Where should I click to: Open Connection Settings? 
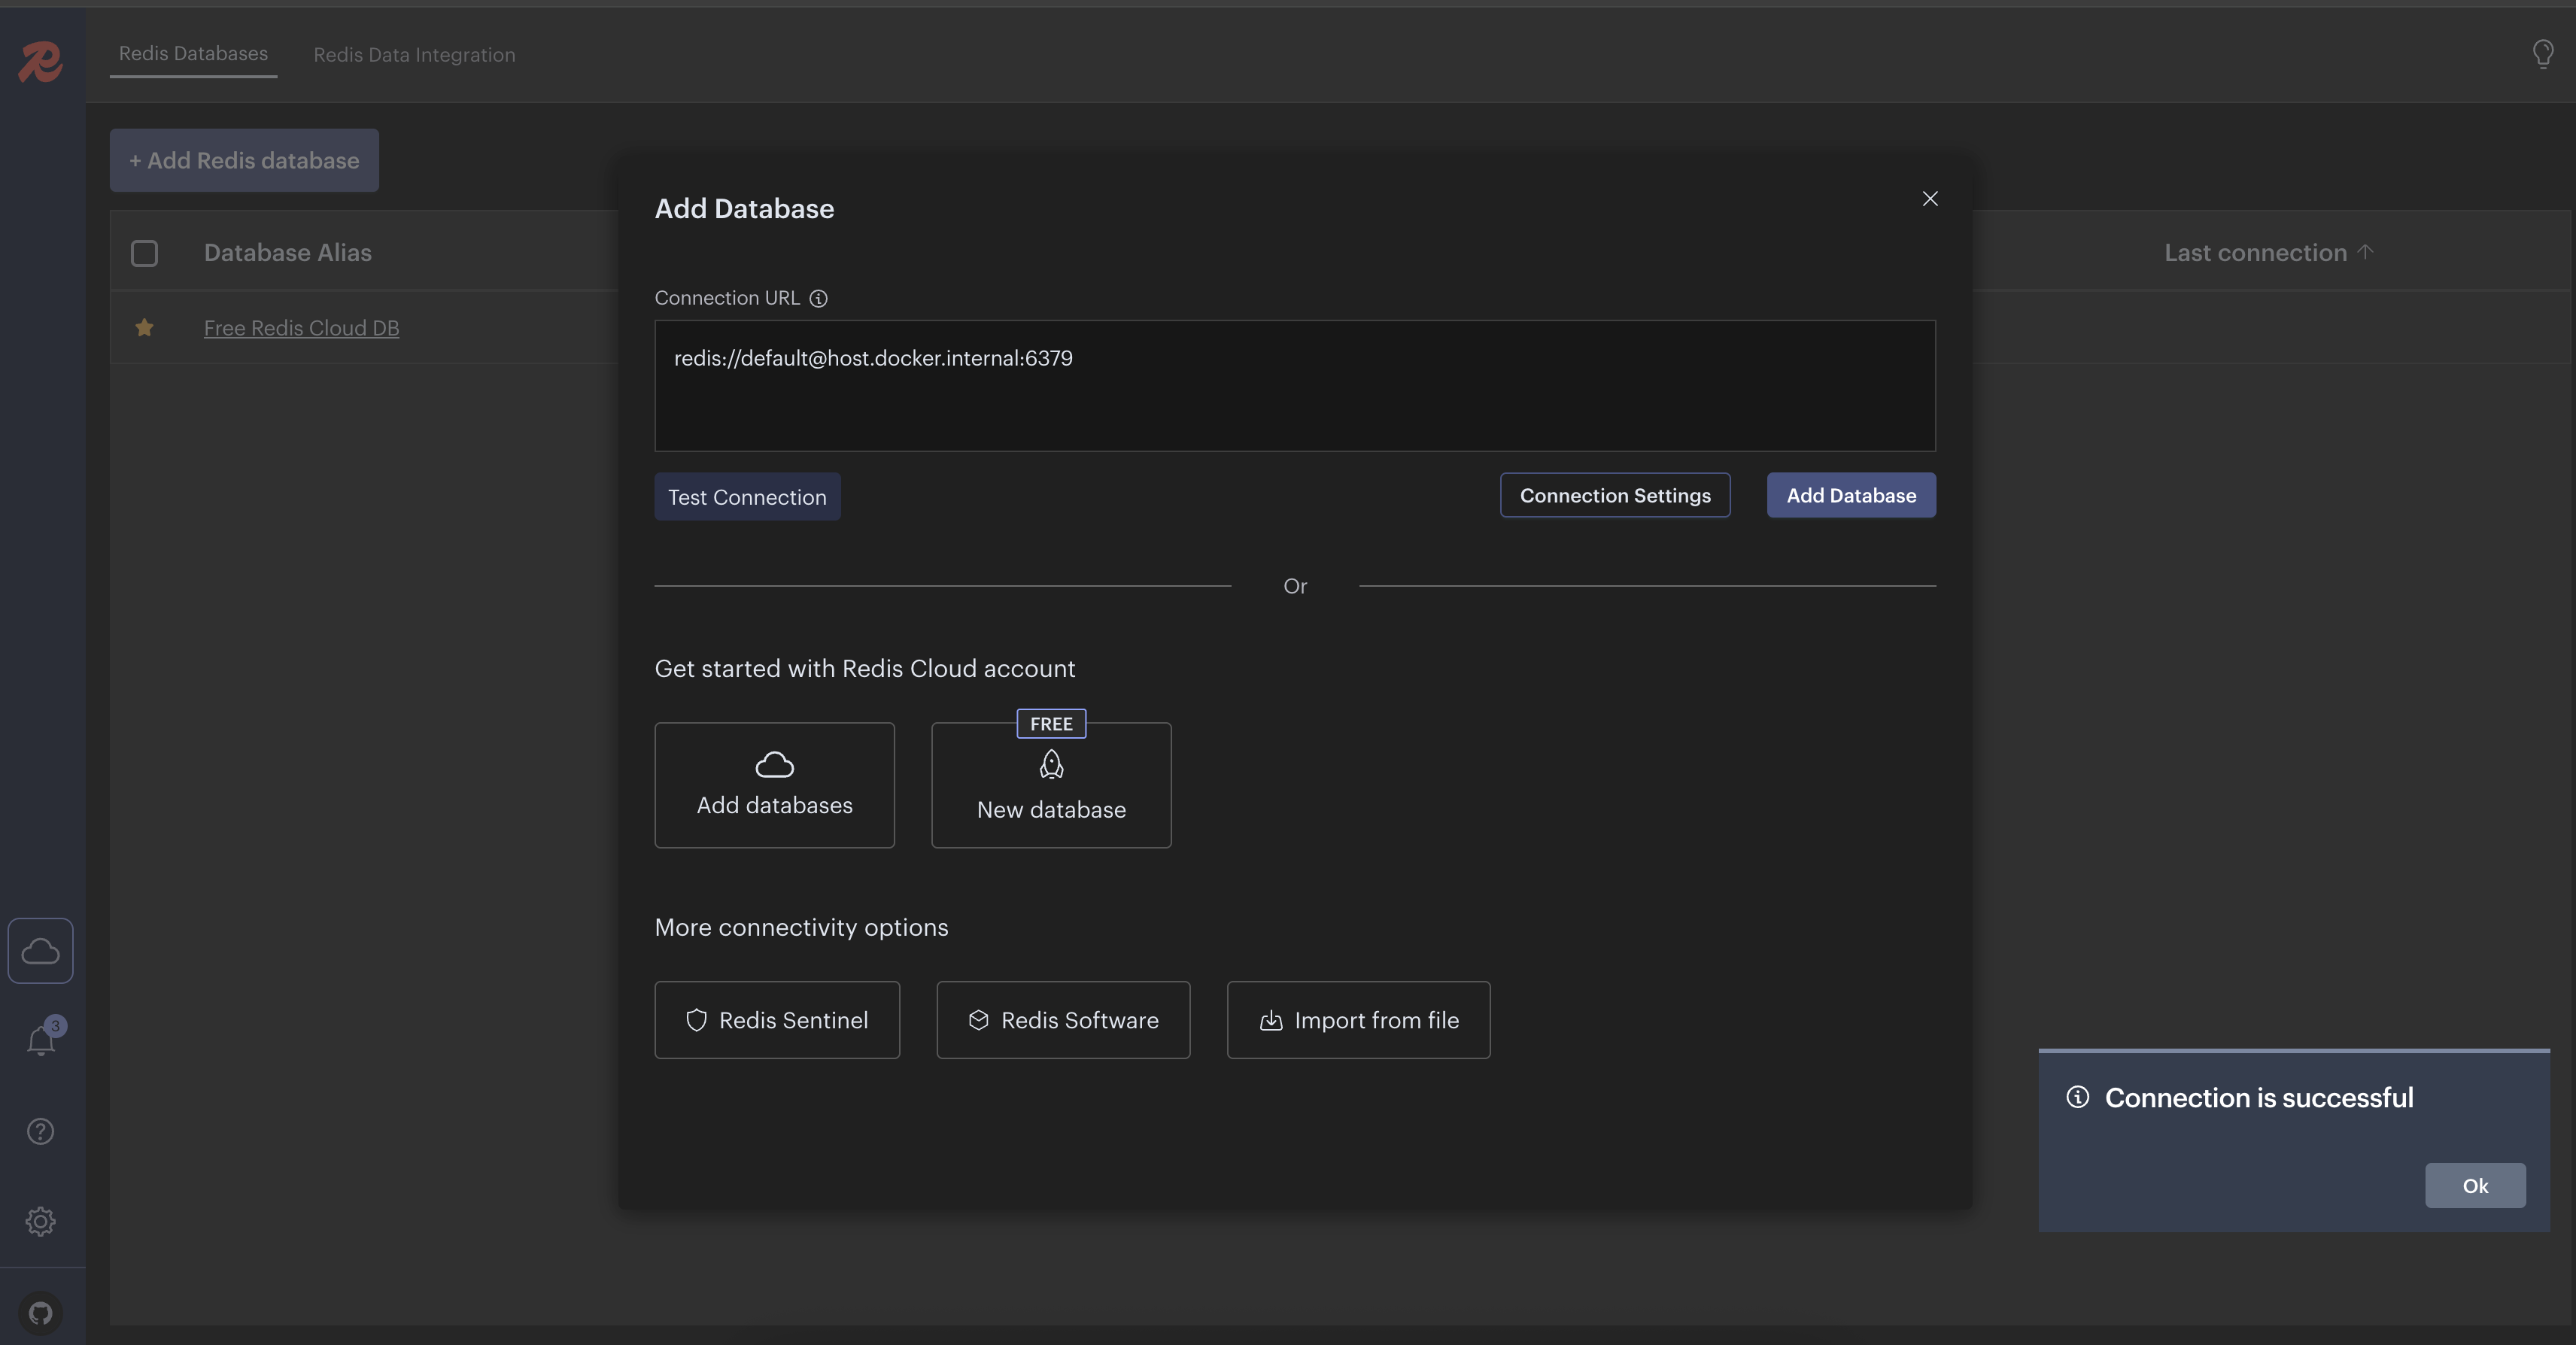(x=1614, y=495)
